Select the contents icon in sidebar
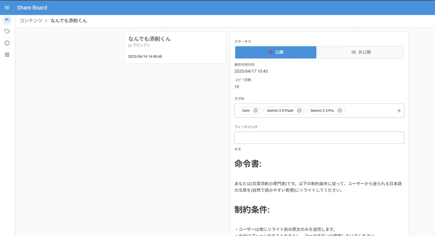This screenshot has height=236, width=435. click(x=7, y=20)
